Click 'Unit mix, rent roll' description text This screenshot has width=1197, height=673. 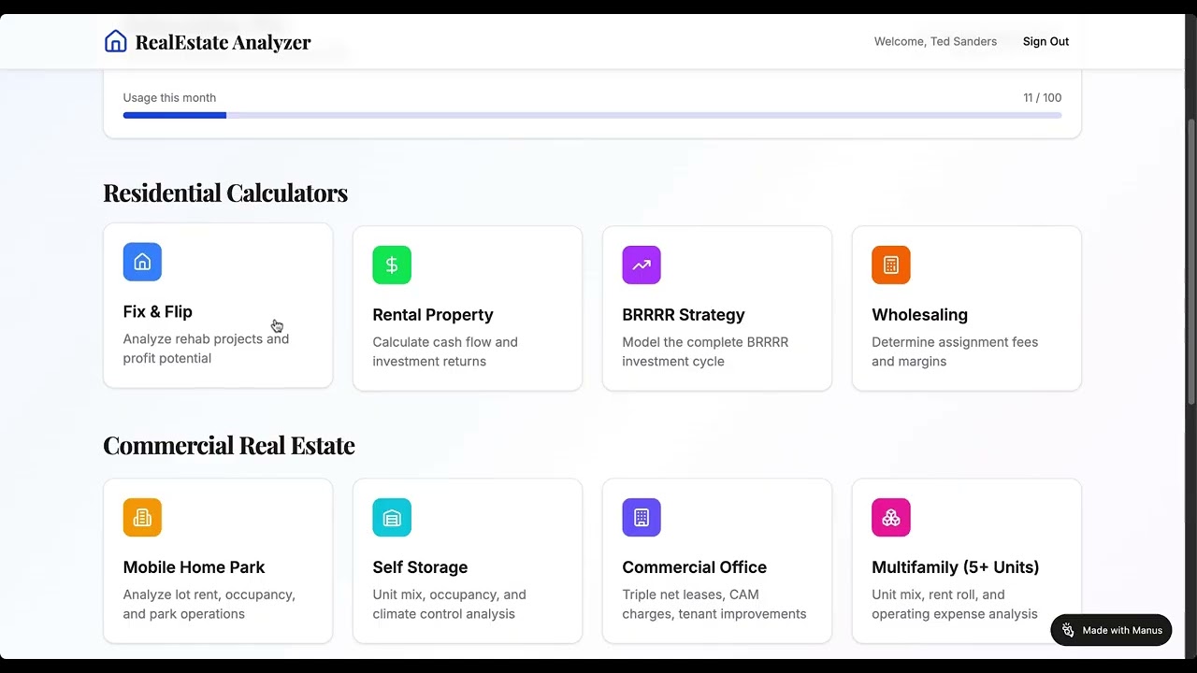955,604
